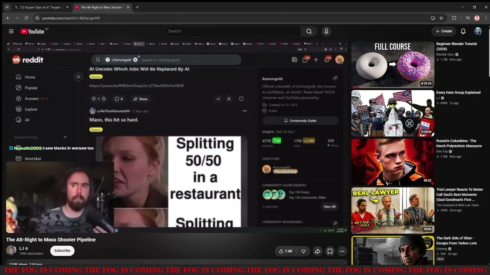Open Dark Side of Skier thumbnail
This screenshot has height=275, width=490.
coord(393,250)
